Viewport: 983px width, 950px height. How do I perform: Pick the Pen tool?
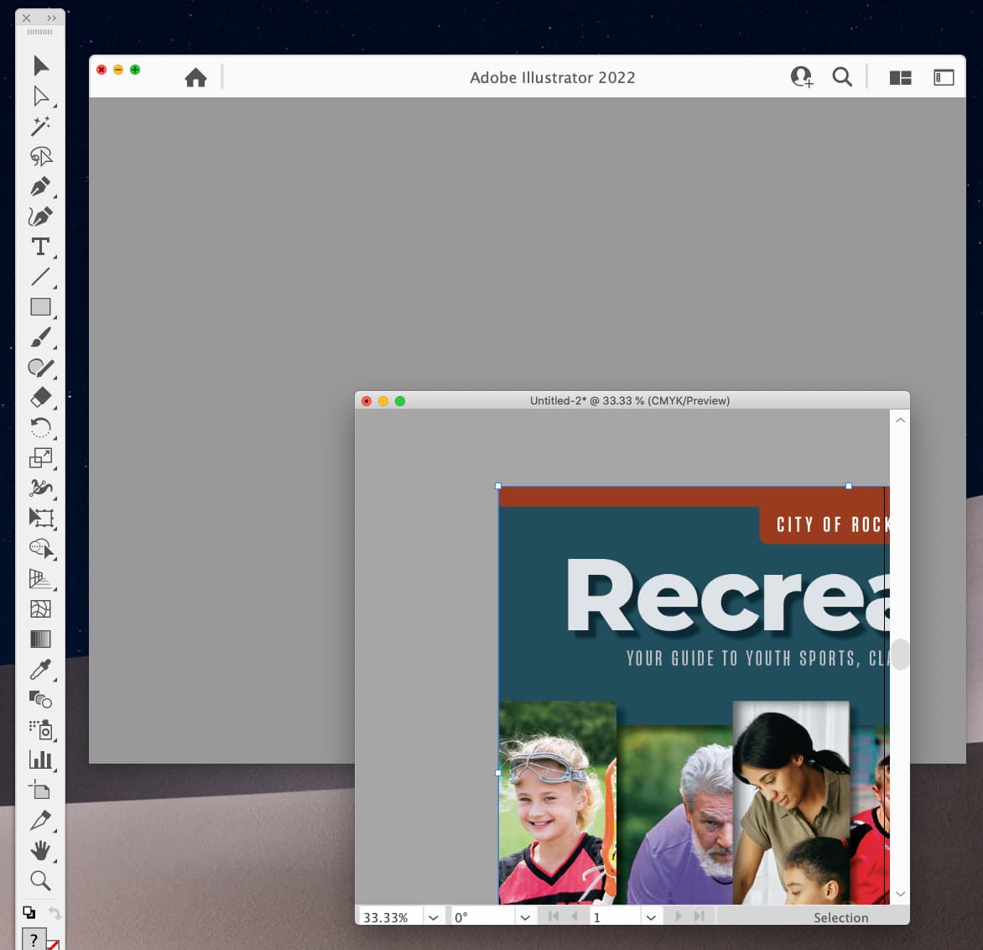[41, 186]
